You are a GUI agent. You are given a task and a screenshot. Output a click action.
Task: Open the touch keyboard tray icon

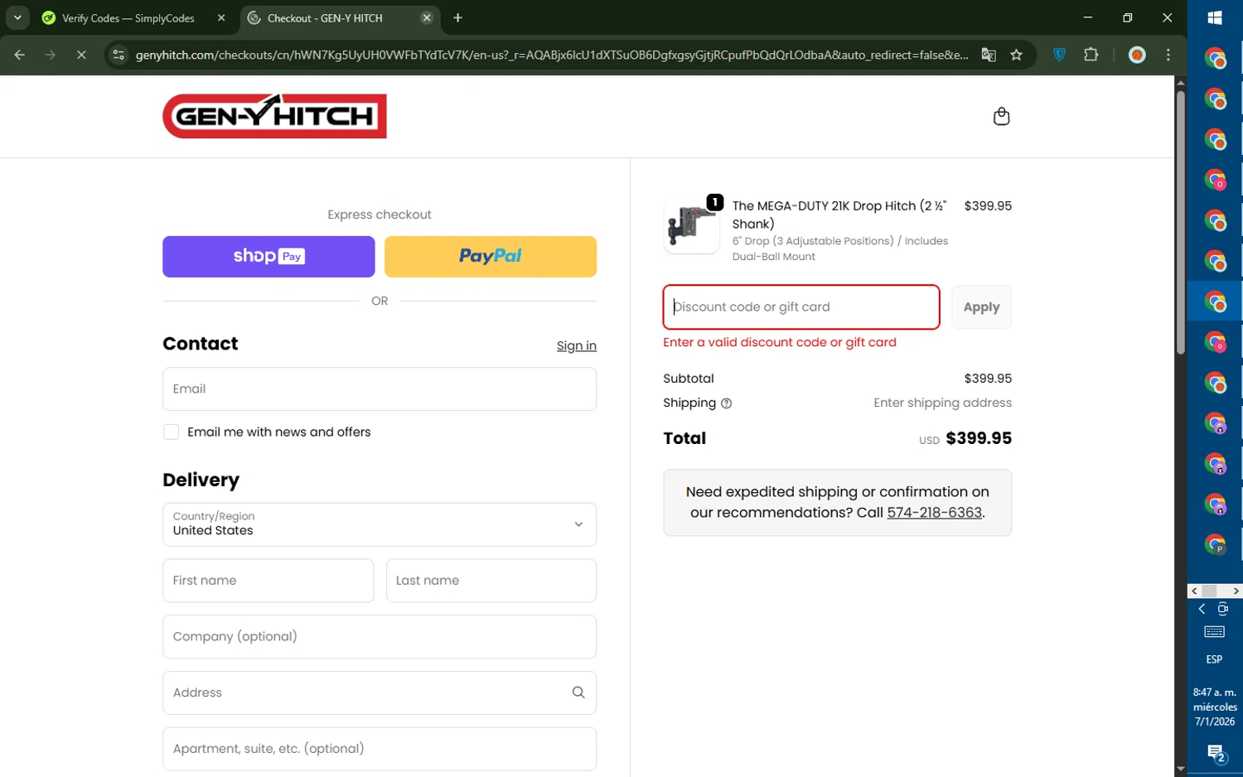pos(1214,632)
